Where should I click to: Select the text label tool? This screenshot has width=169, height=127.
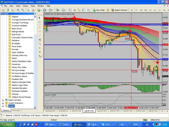tap(40, 52)
